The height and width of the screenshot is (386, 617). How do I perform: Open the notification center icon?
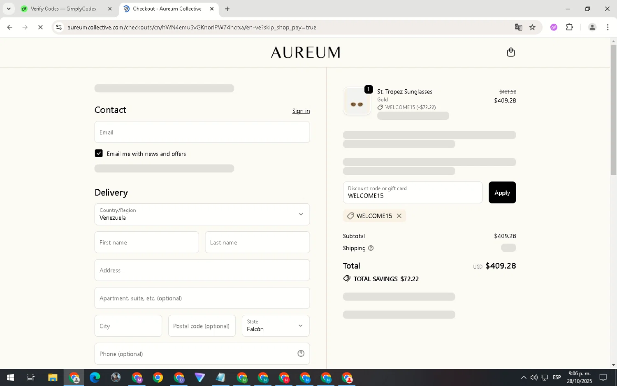[603, 377]
